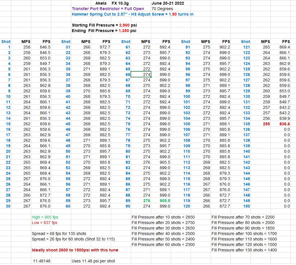
Task: Select 'Fill Pressure after 40 shots = 2500'
Action: 163,234
